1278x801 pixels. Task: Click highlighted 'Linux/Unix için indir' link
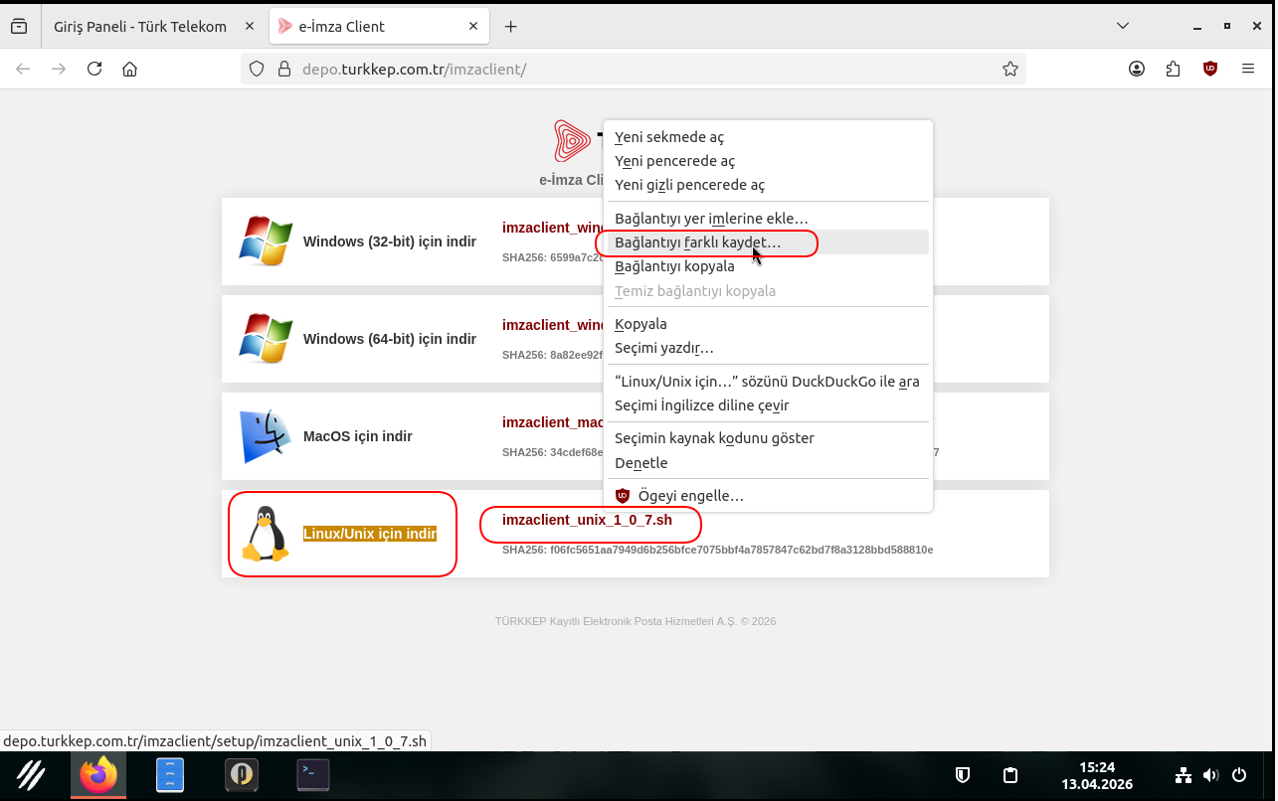coord(370,534)
